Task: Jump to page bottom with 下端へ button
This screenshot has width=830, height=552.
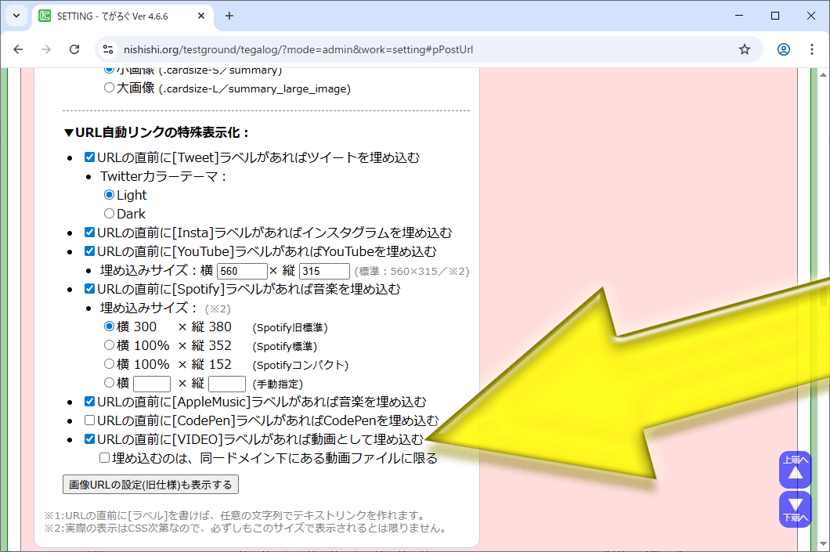Action: point(796,509)
